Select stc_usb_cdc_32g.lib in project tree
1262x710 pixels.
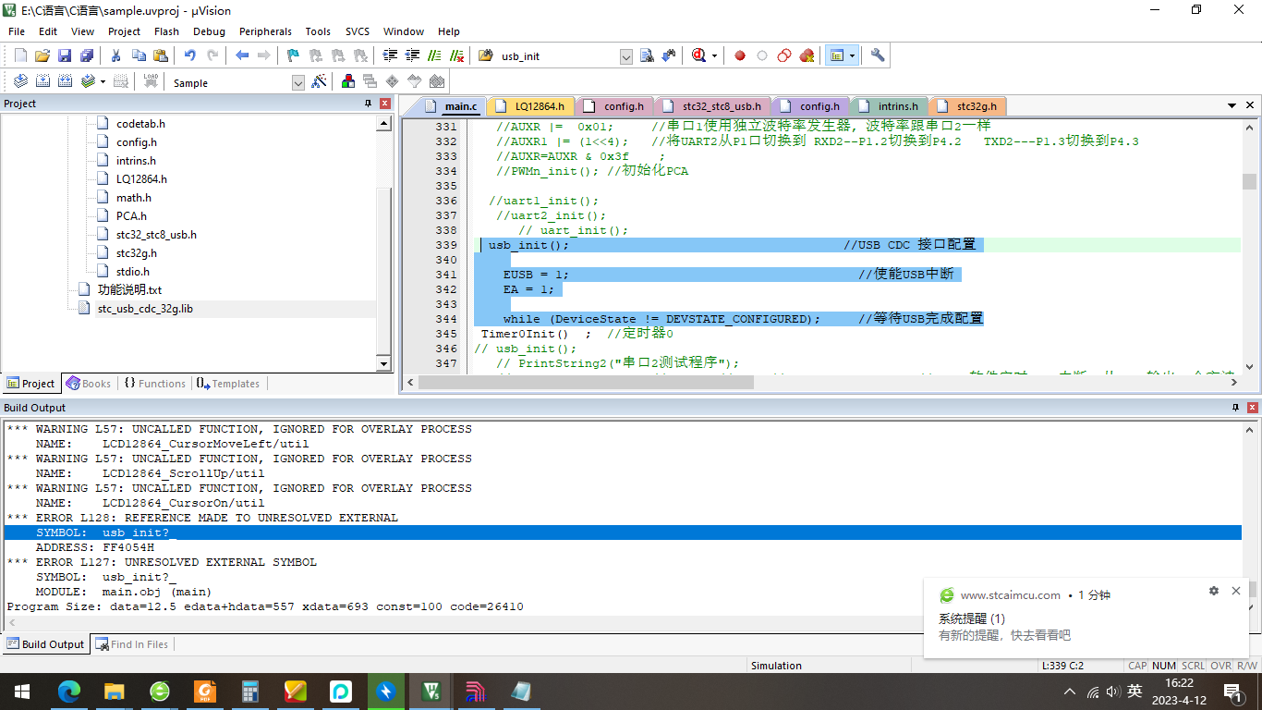pyautogui.click(x=145, y=309)
